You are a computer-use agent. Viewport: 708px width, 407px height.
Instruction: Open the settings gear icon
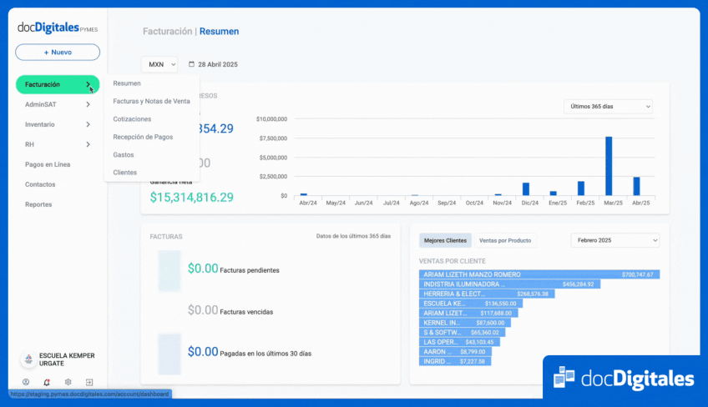[x=68, y=382]
